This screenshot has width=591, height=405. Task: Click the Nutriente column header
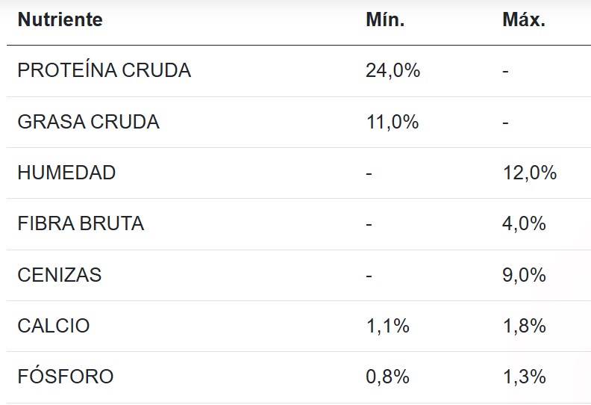[x=60, y=20]
